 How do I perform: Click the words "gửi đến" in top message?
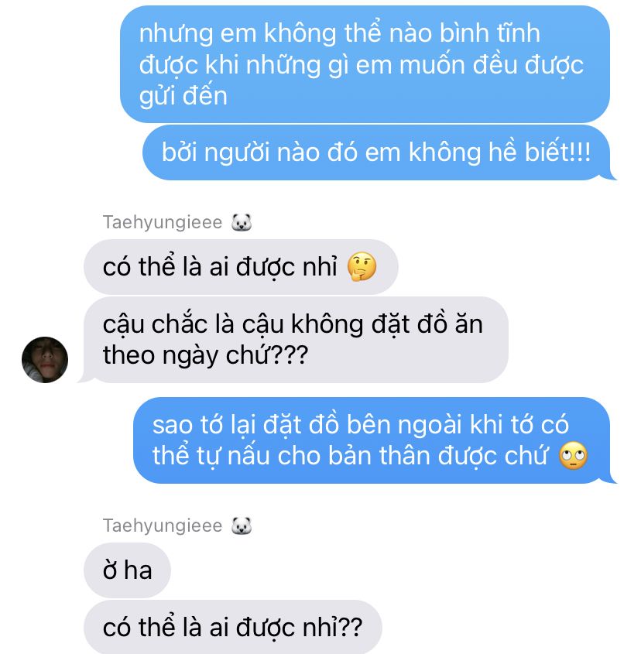[183, 97]
